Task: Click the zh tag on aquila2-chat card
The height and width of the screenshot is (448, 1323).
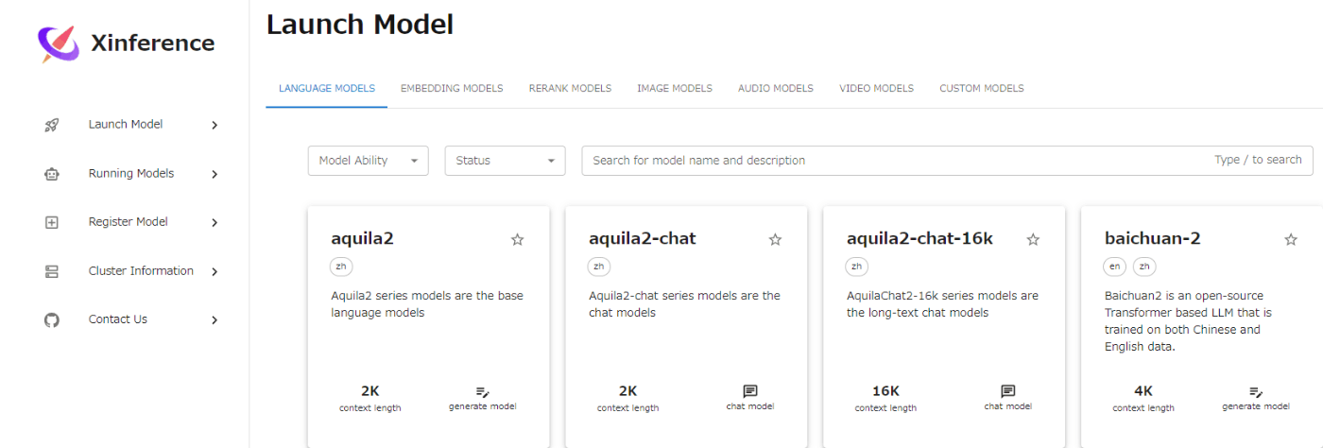Action: [x=598, y=267]
